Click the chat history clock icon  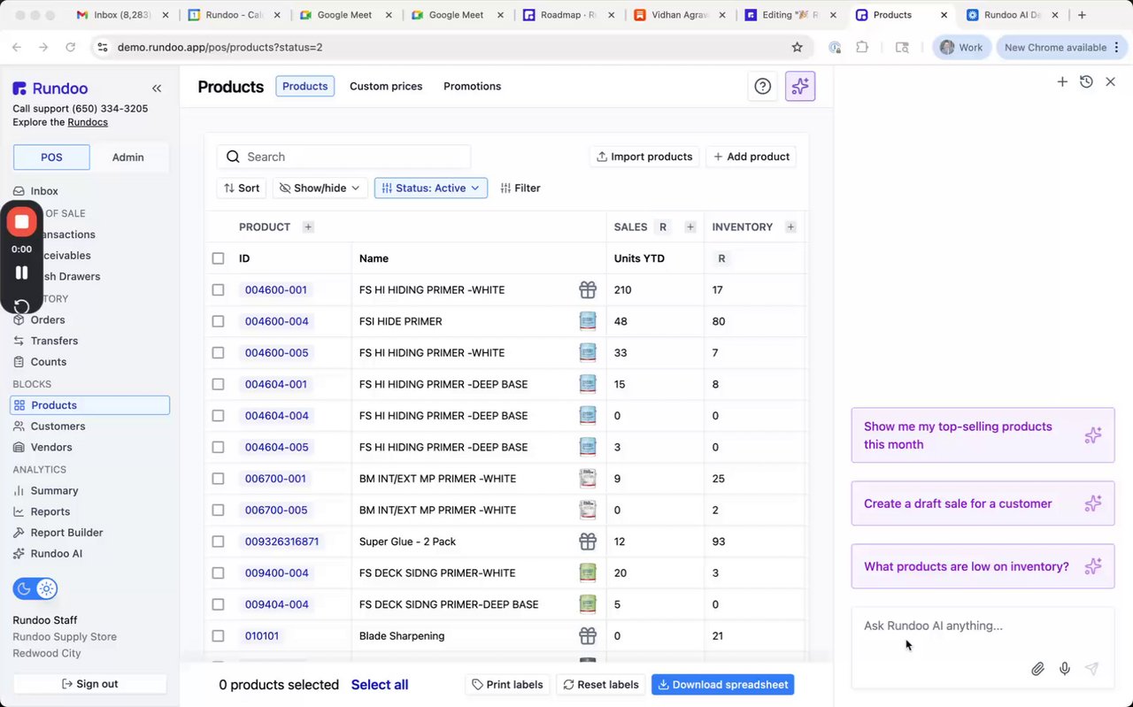(1086, 81)
